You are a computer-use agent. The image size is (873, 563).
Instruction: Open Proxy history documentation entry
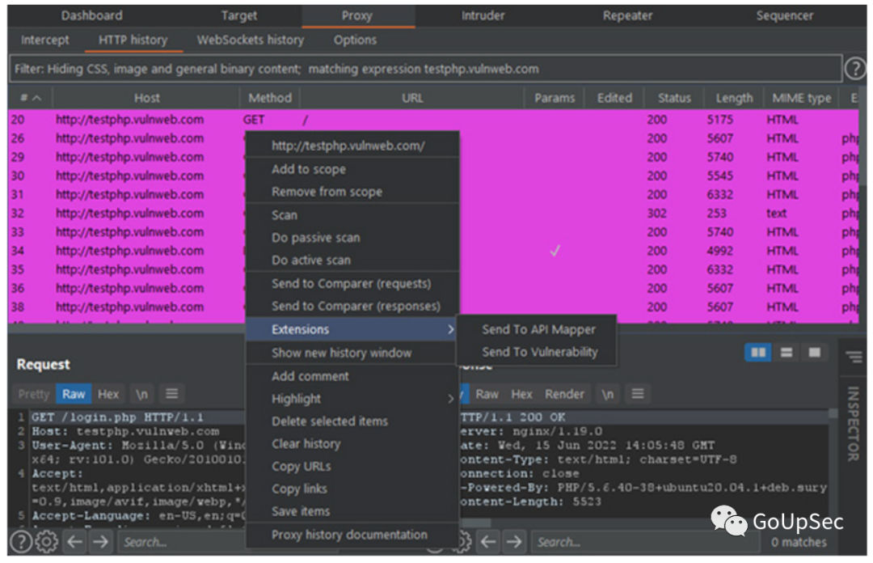352,535
